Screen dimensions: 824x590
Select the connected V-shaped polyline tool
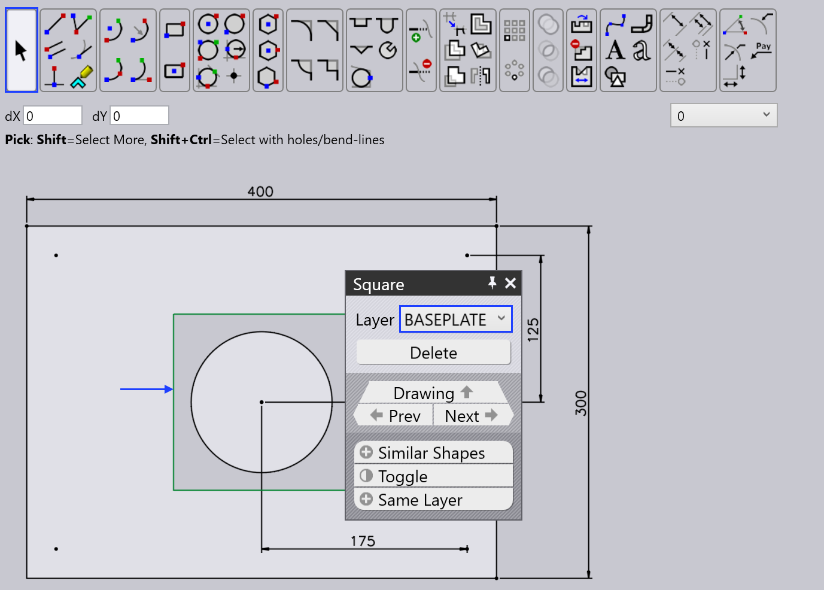click(x=82, y=25)
